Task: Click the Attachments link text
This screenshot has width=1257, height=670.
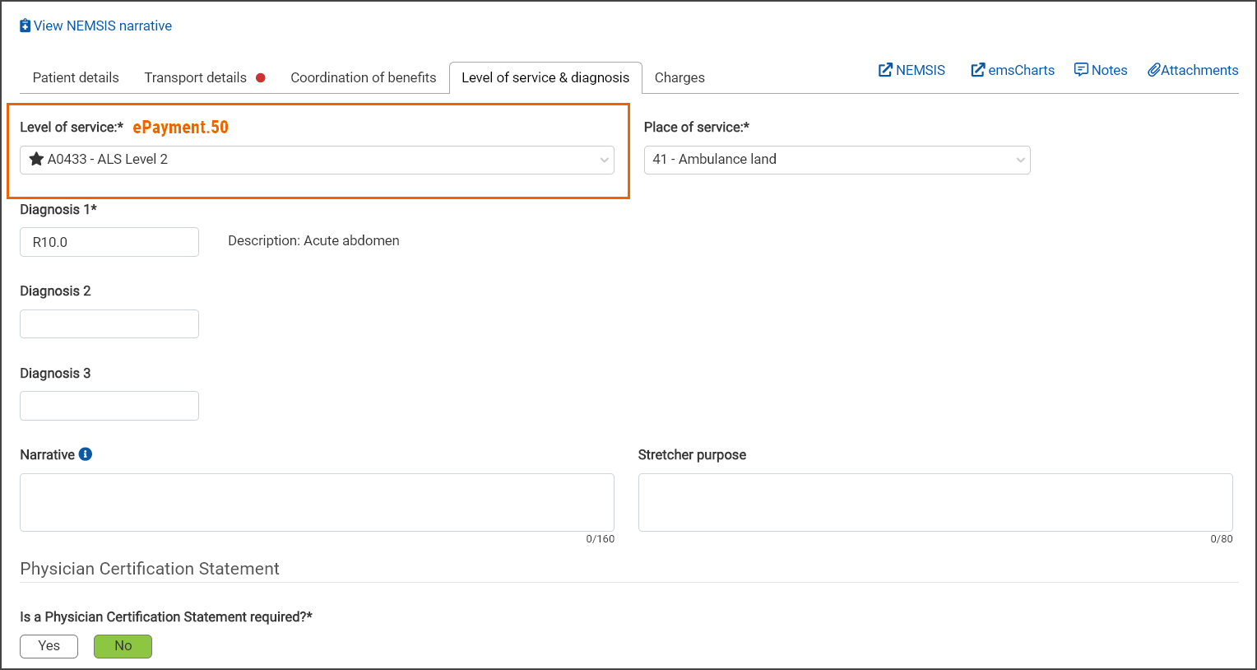Action: 1199,71
